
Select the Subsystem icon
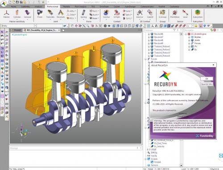point(198,14)
